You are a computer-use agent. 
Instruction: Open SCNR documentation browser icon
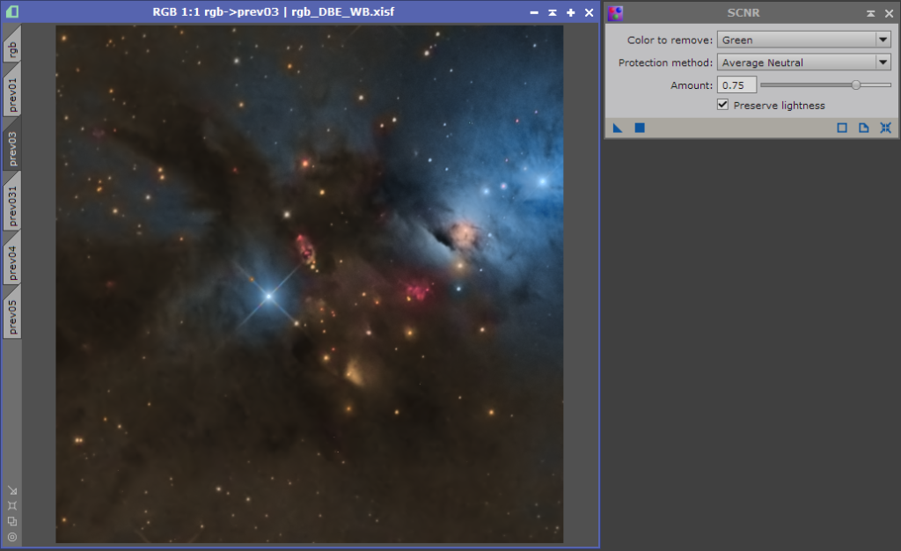coord(864,128)
